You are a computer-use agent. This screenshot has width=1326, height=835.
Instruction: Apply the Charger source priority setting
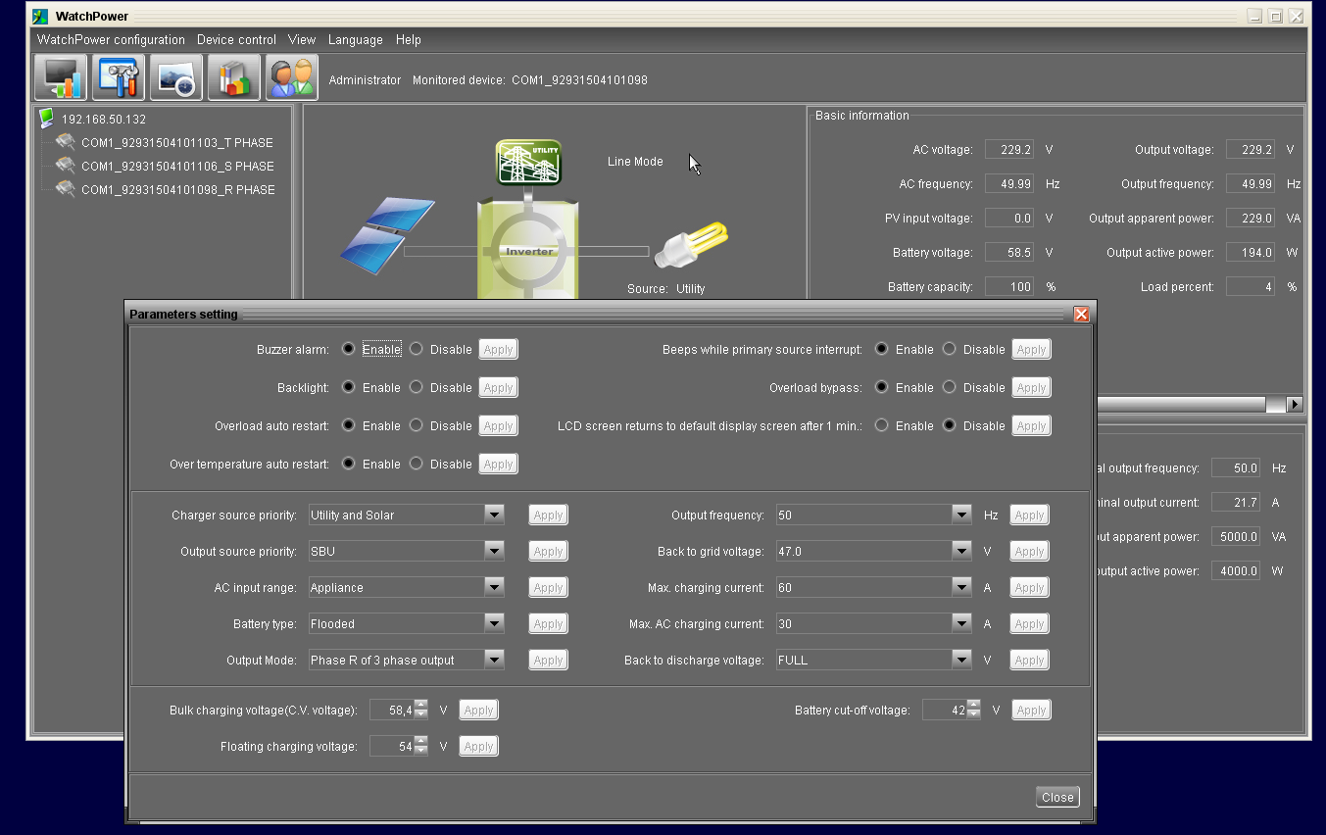coord(548,515)
